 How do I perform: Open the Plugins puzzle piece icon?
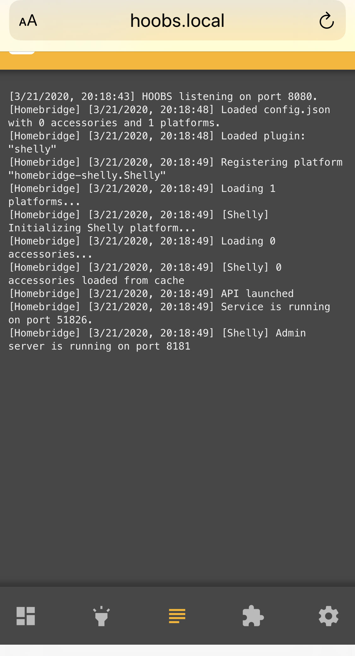click(253, 615)
